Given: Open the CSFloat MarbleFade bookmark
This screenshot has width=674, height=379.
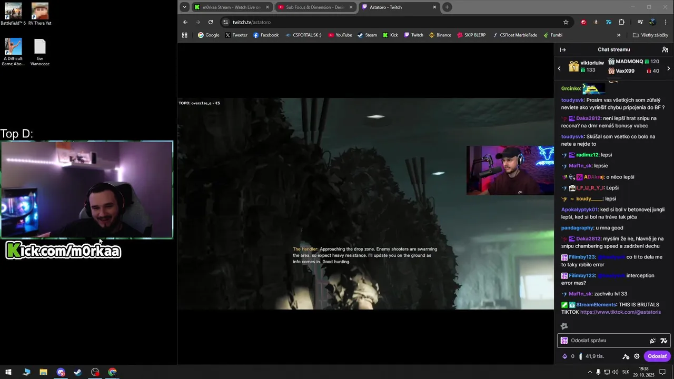Looking at the screenshot, I should click(515, 35).
